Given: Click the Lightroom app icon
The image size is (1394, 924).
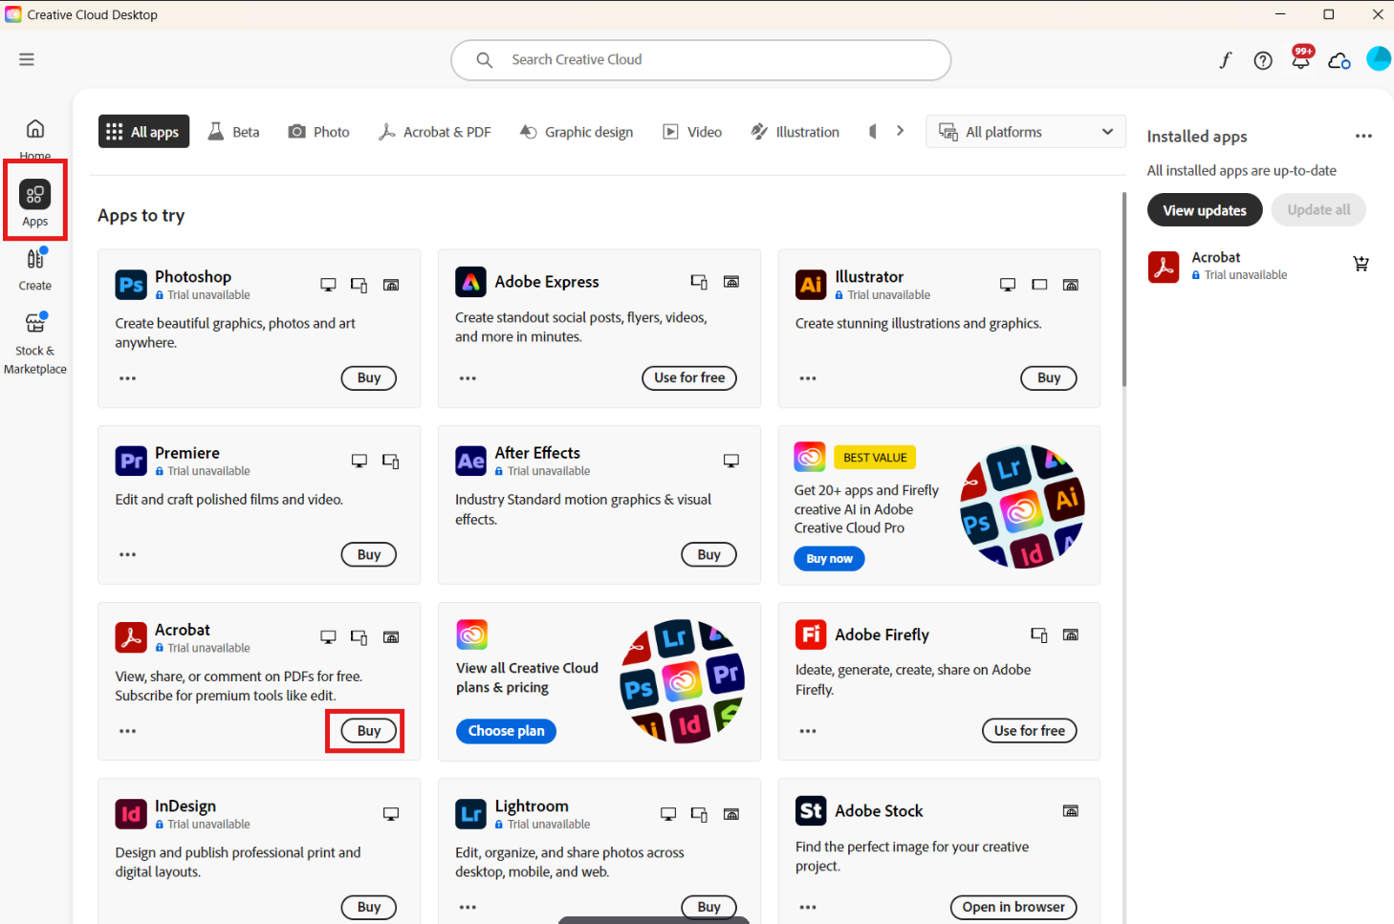Looking at the screenshot, I should click(471, 814).
